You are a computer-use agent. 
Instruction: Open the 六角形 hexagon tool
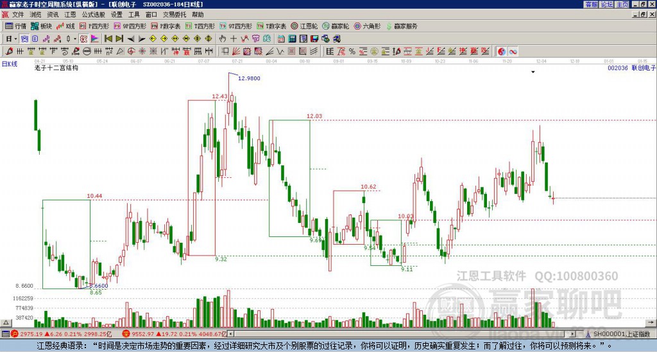click(x=367, y=26)
